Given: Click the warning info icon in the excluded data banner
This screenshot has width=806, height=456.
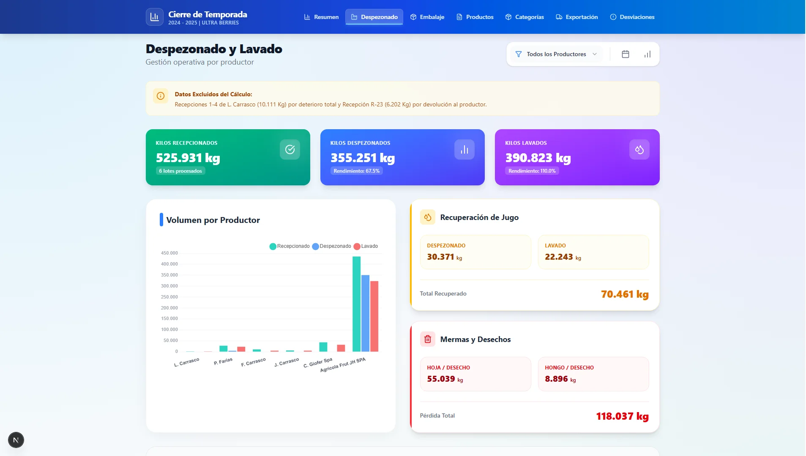Looking at the screenshot, I should [x=161, y=96].
